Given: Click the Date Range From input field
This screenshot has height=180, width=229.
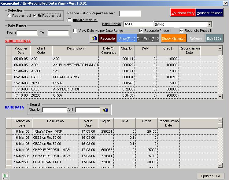Looking at the screenshot, I should (27, 33).
